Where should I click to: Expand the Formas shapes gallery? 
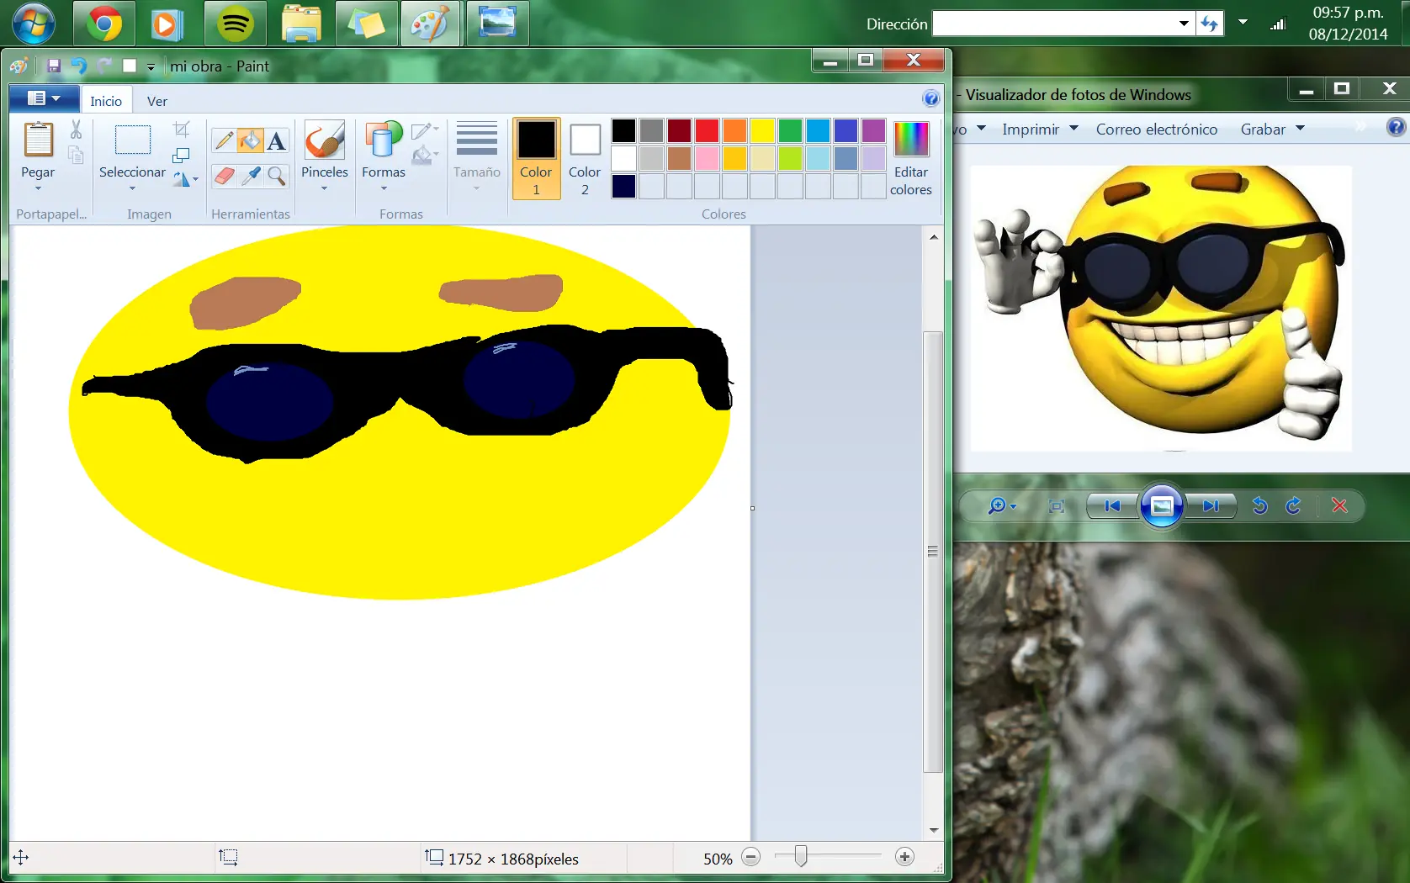[x=384, y=188]
